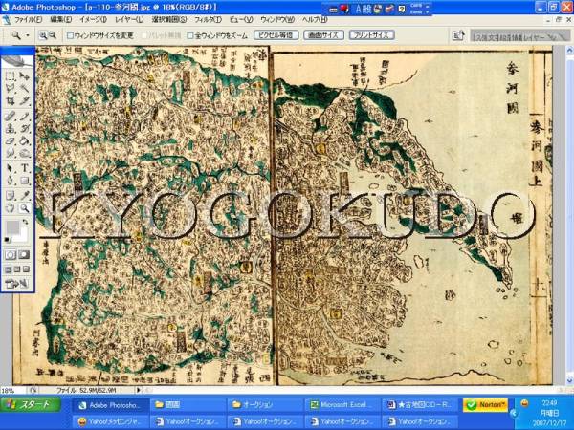Jump to ImageReady button in toolbox

17,283
